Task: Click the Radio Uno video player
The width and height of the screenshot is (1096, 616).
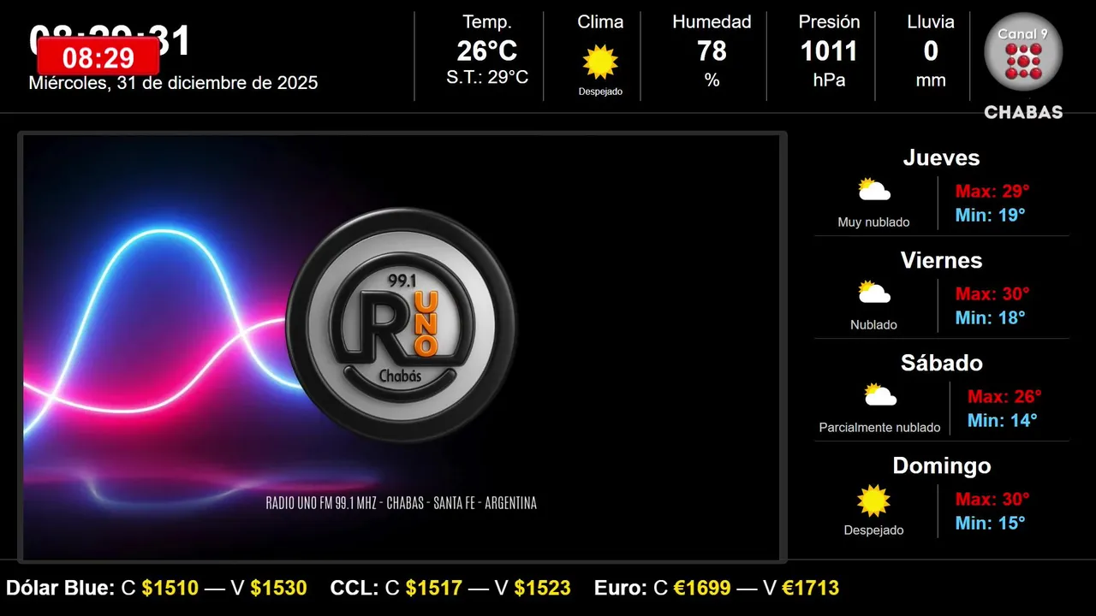Action: coord(402,347)
